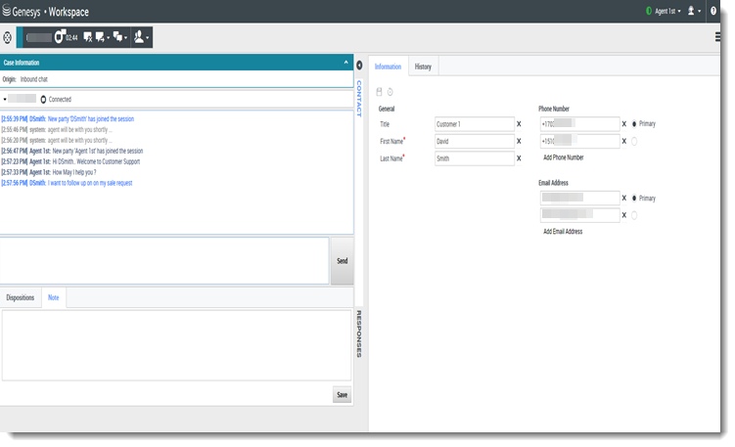Click the Last Name input field
Viewport: 735px width, 447px height.
click(474, 158)
